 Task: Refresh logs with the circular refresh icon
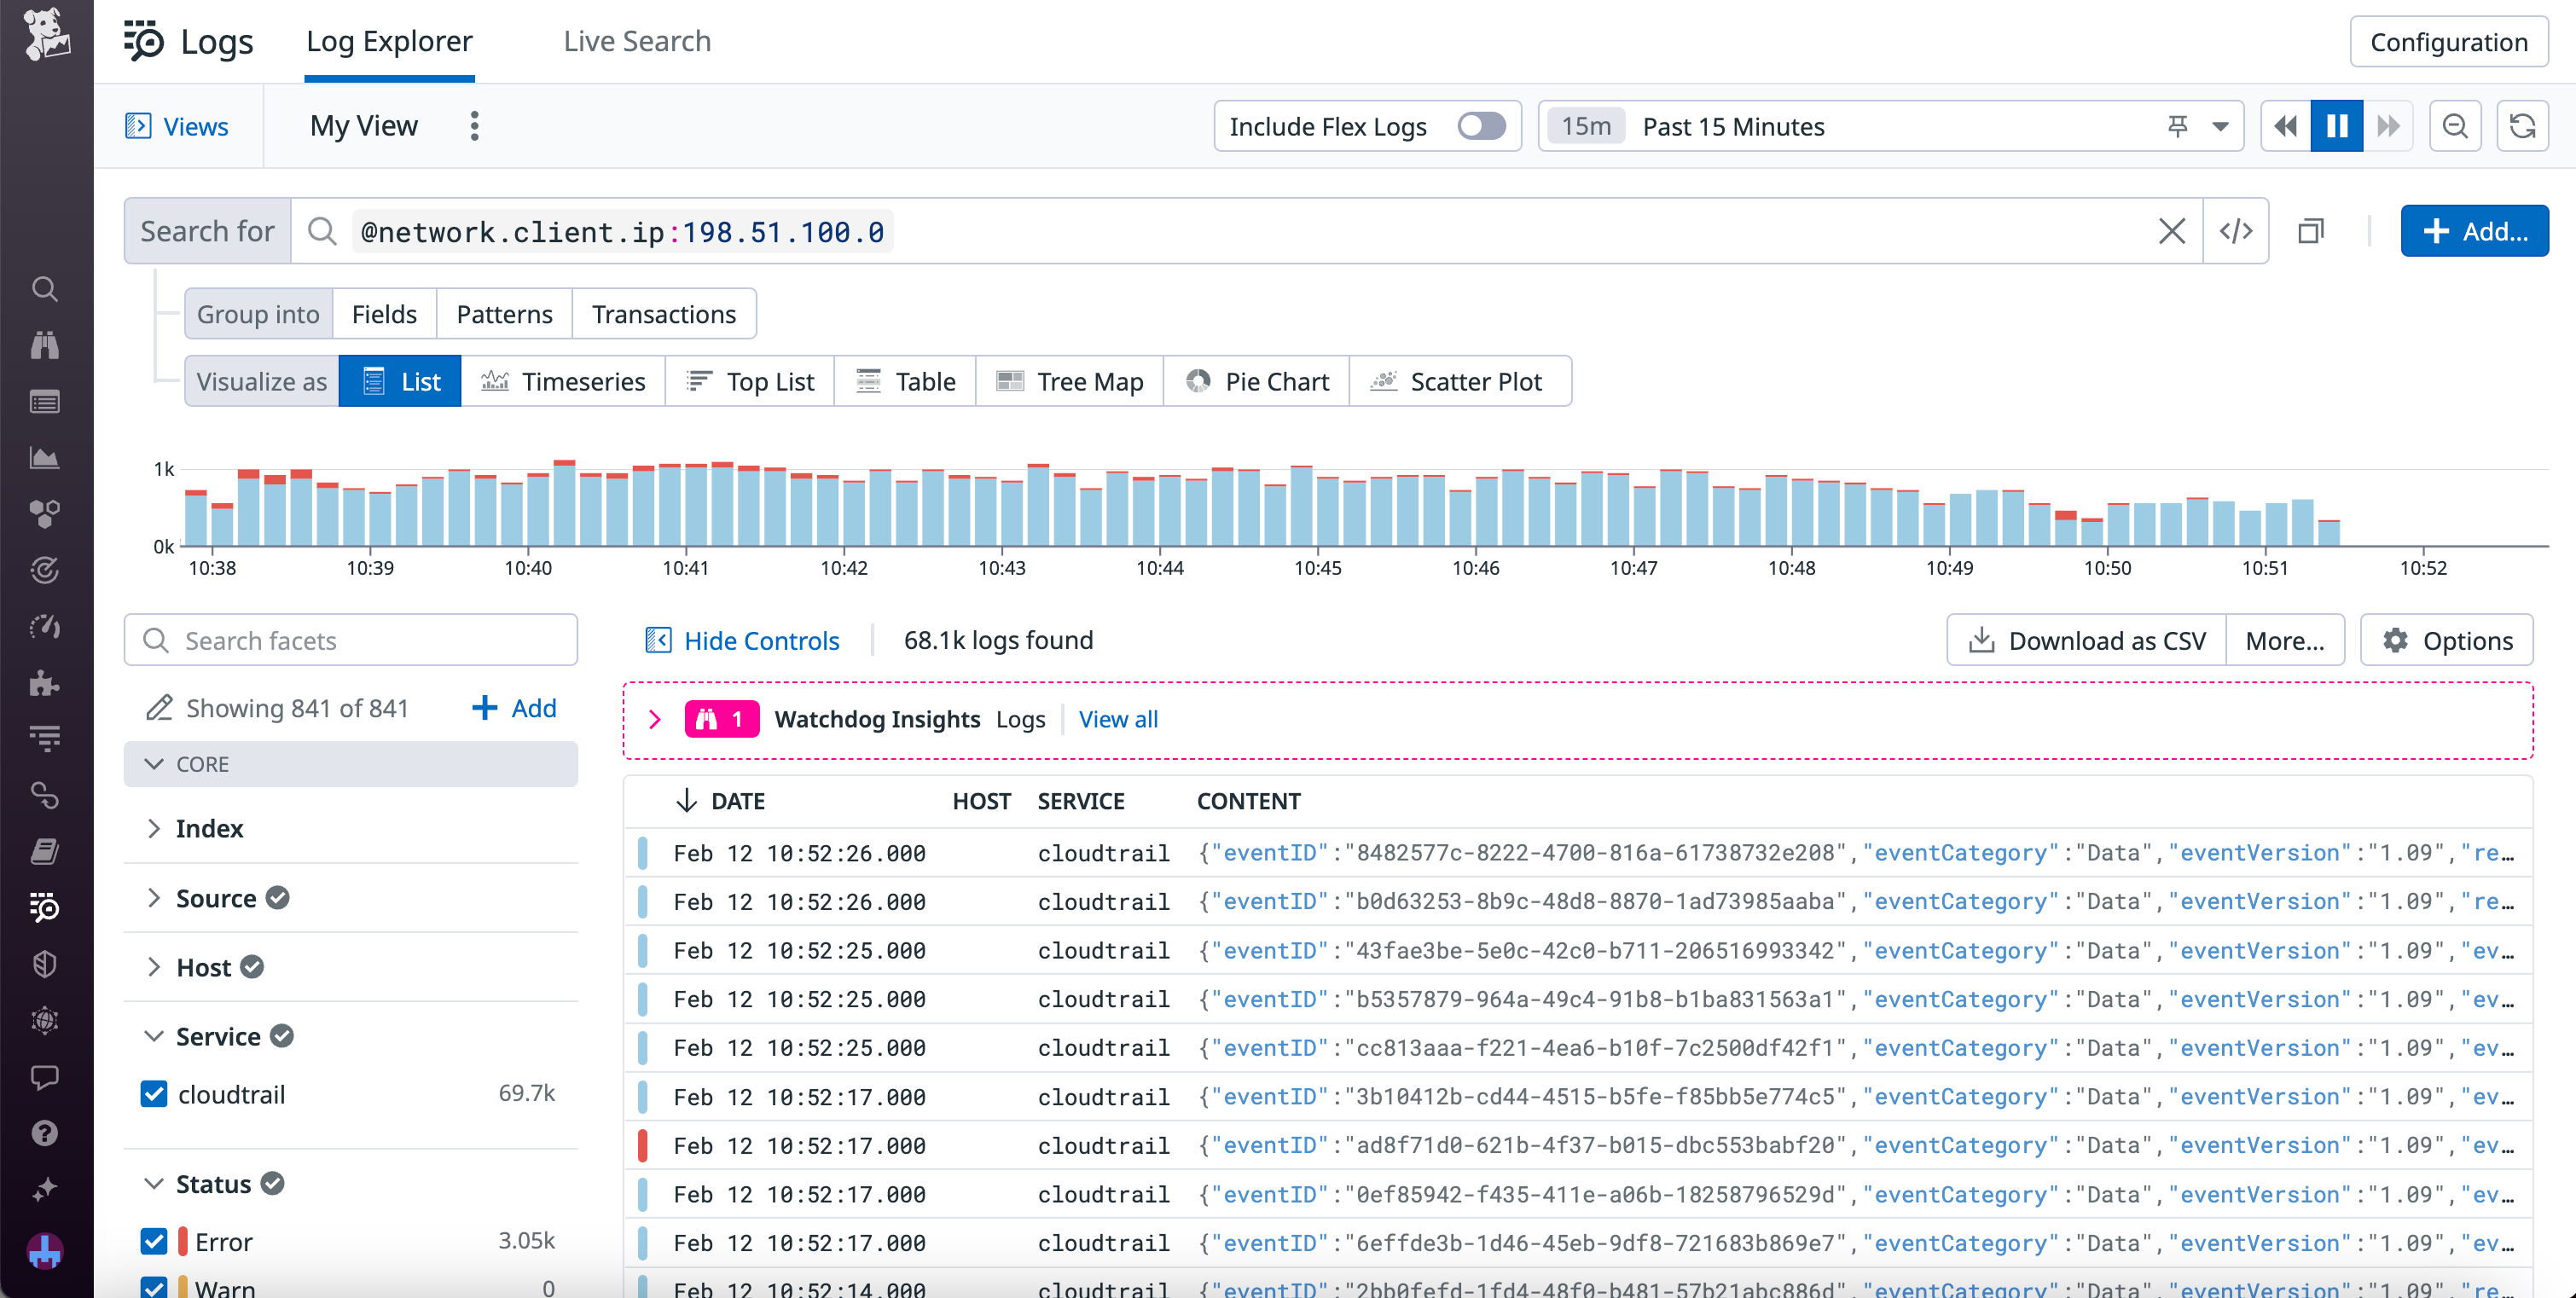[x=2523, y=126]
